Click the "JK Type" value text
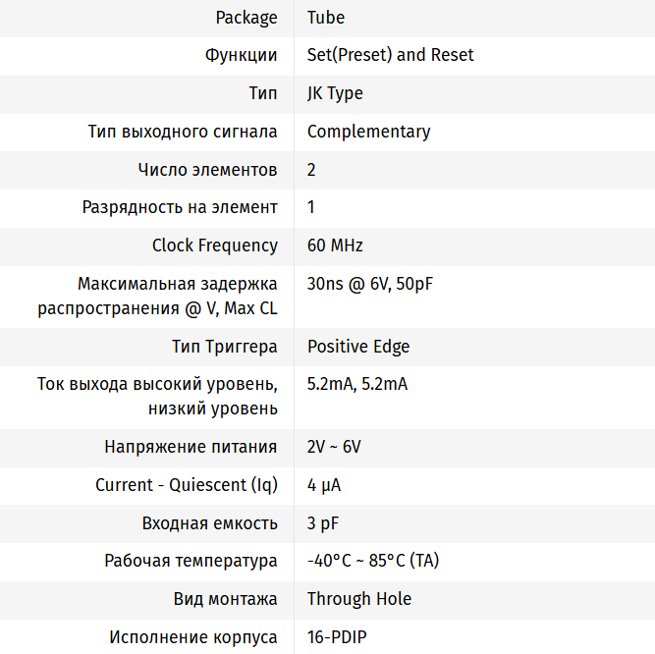This screenshot has width=655, height=654. (335, 93)
